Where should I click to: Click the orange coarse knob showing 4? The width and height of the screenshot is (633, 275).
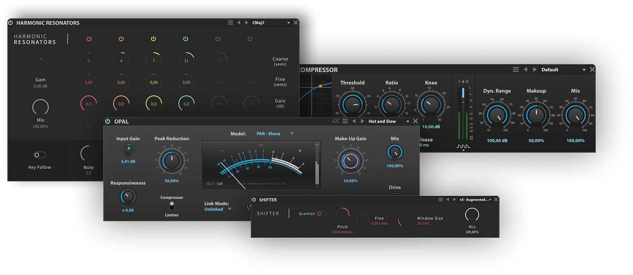(121, 60)
